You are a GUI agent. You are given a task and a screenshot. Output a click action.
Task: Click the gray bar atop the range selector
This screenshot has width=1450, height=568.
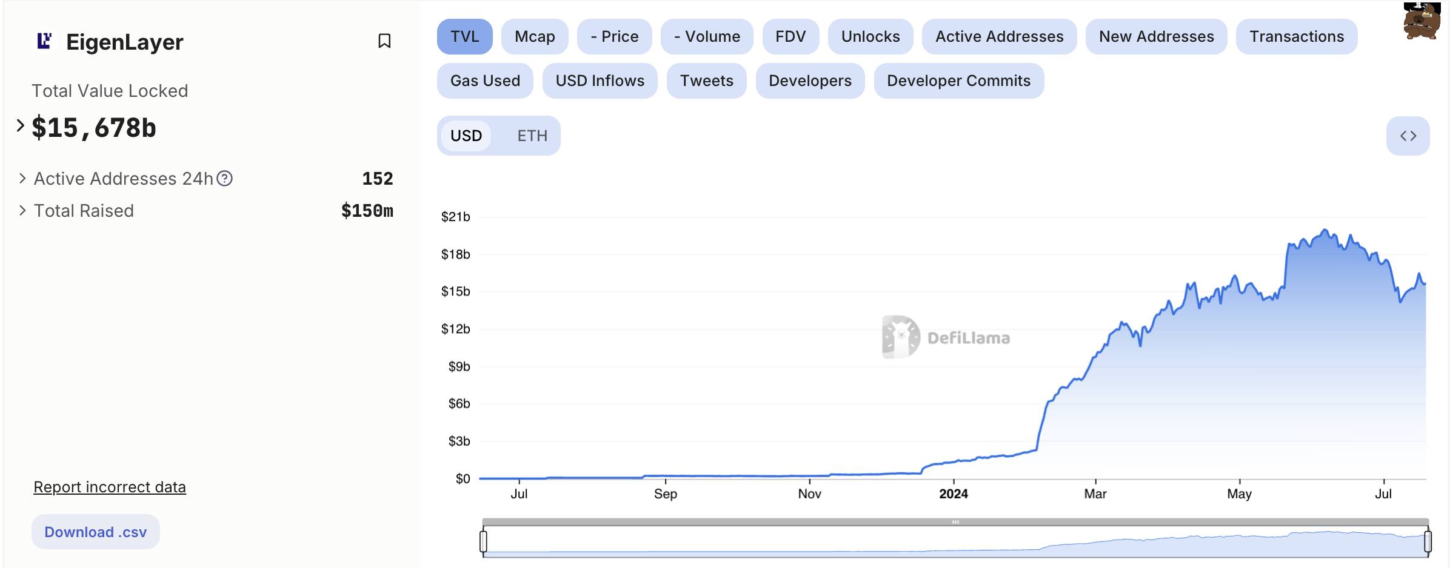pyautogui.click(x=955, y=522)
